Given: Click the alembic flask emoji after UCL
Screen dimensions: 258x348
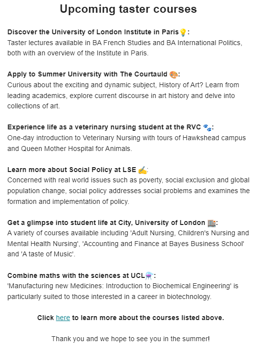Looking at the screenshot, I should pos(149,275).
